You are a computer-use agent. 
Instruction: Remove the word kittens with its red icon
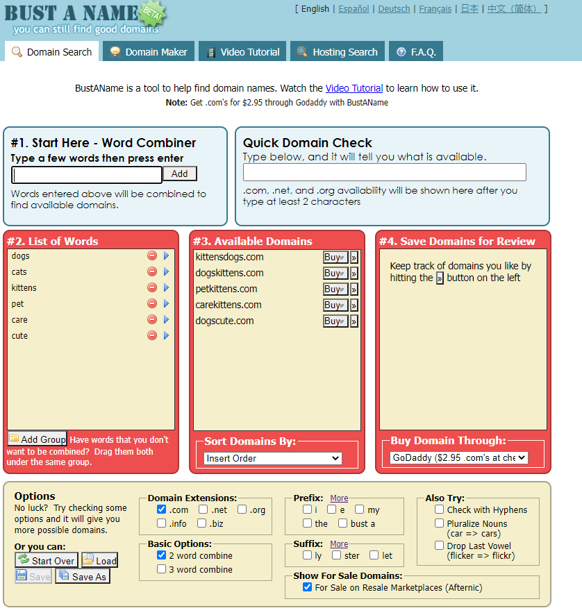click(x=152, y=287)
